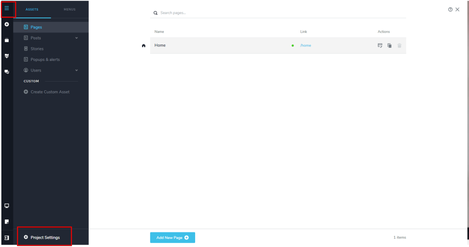This screenshot has width=469, height=247.
Task: Click Add New Page button
Action: (172, 237)
